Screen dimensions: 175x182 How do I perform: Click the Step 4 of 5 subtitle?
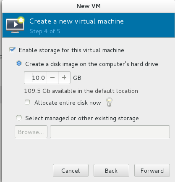[x=45, y=31]
